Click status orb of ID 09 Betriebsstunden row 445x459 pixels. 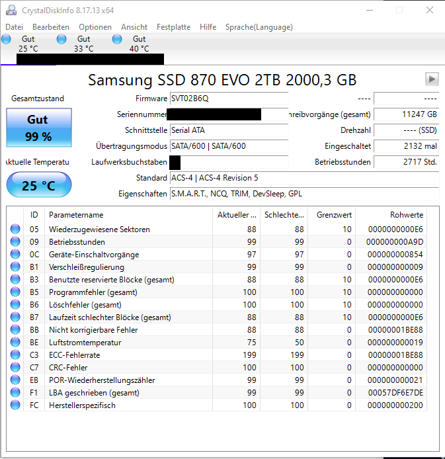pyautogui.click(x=15, y=241)
